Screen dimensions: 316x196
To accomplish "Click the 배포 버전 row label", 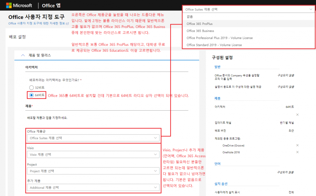I will click(x=220, y=130).
